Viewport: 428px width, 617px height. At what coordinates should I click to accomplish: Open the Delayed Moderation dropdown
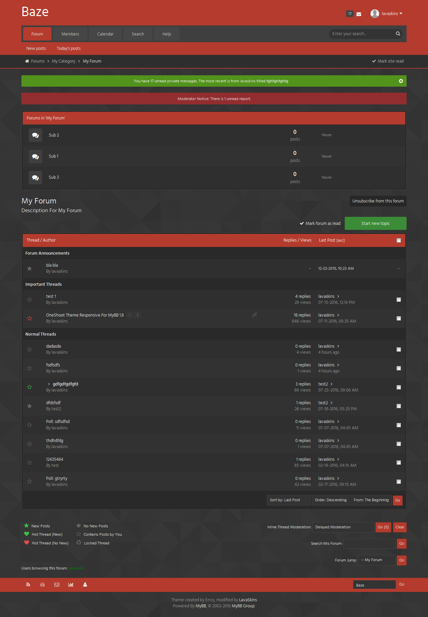343,527
